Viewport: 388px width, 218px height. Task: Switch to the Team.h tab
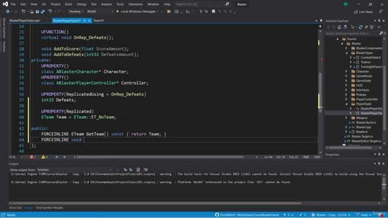[98, 21]
